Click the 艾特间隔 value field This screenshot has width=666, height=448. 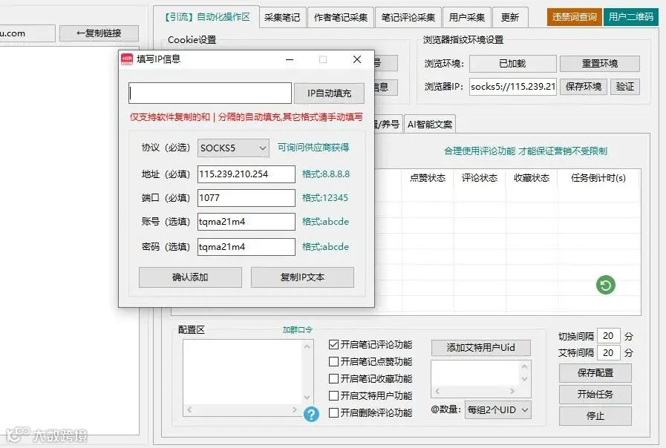tap(609, 352)
